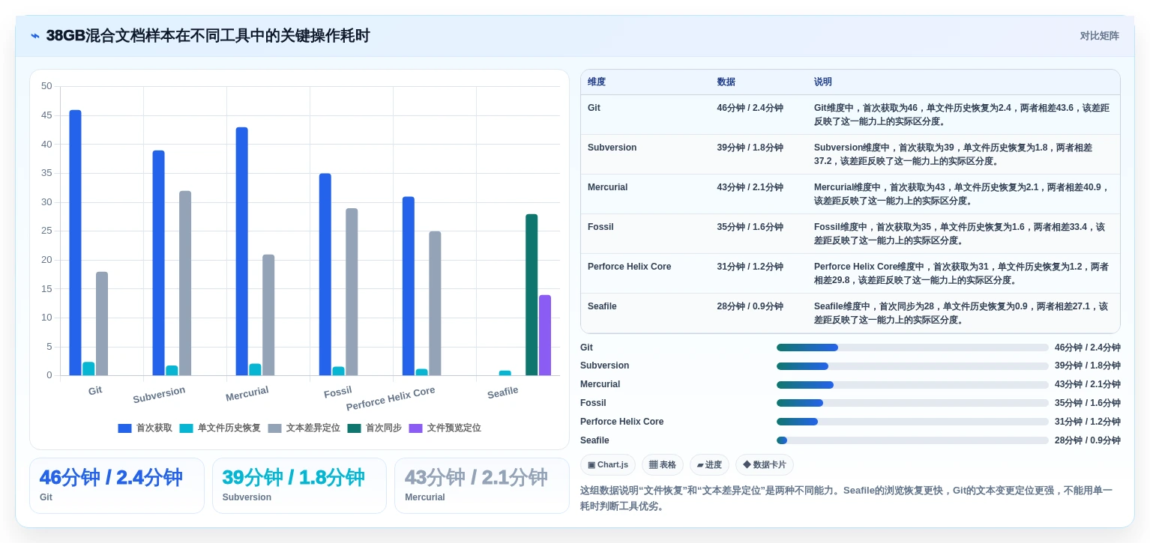Click the Perforce Helix Core x-axis label
The height and width of the screenshot is (543, 1150).
point(391,398)
